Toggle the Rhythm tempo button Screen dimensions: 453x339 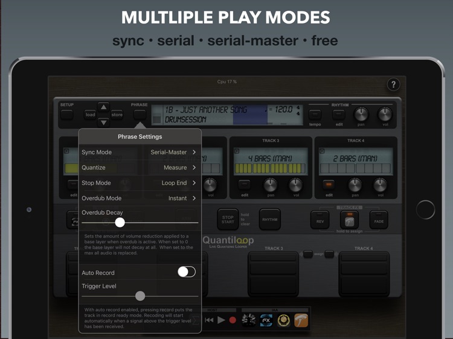(315, 115)
